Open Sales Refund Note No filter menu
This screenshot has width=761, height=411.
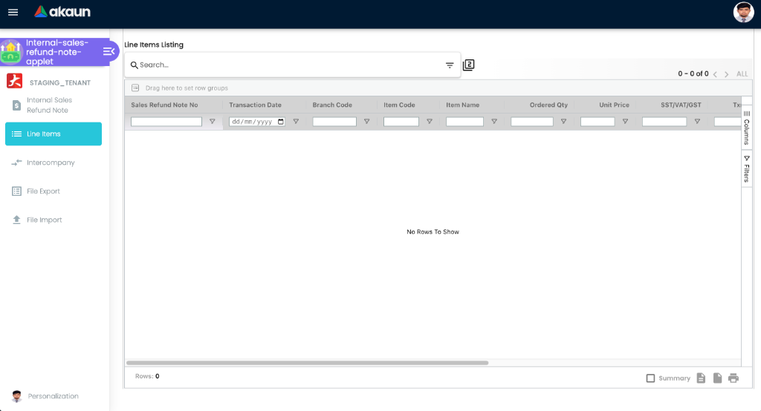coord(212,122)
